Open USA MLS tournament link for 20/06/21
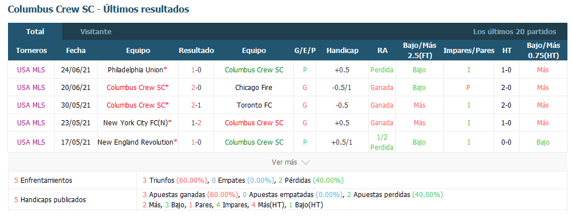Image resolution: width=572 pixels, height=217 pixels. pos(31,87)
